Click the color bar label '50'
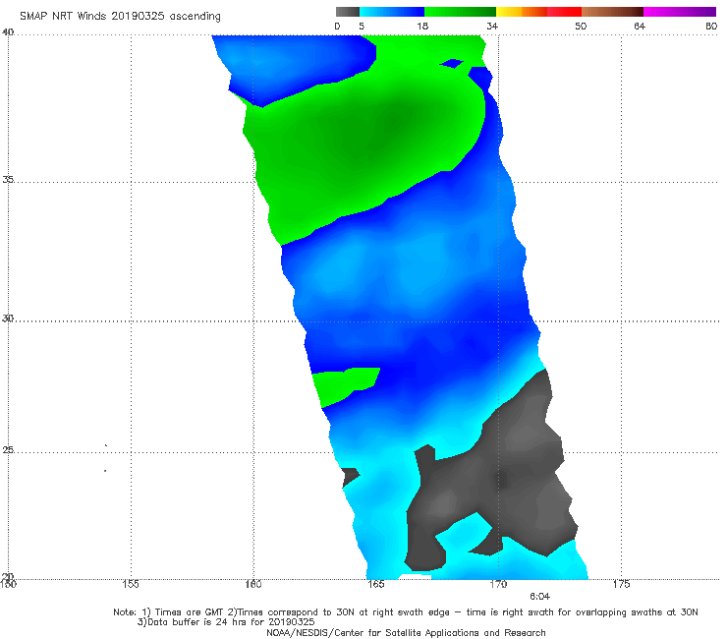The image size is (727, 639). tap(581, 26)
